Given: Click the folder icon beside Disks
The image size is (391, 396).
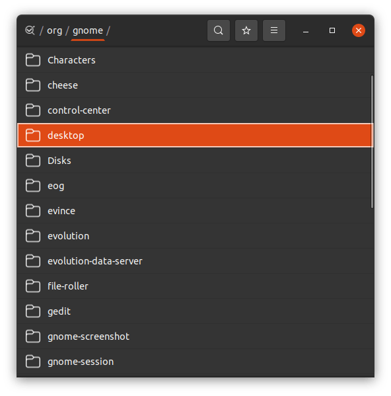Looking at the screenshot, I should coord(33,161).
